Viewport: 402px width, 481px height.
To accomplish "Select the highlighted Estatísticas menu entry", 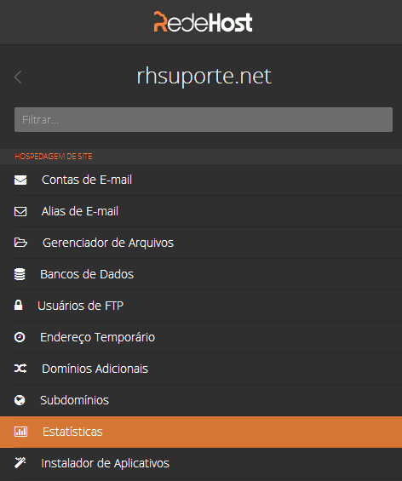I will pos(201,432).
